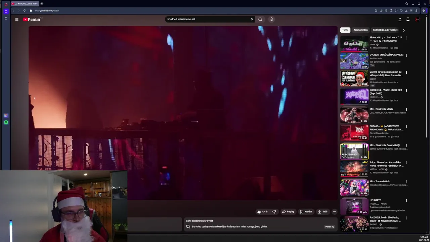Dislike the video

(x=274, y=212)
